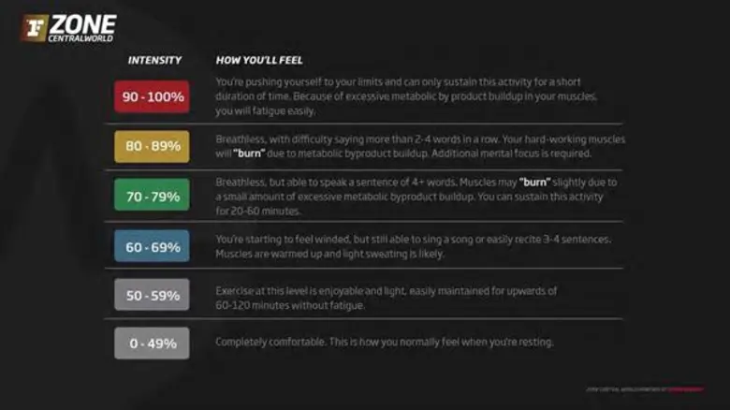
Task: Click the orange F logo icon
Action: pyautogui.click(x=36, y=28)
